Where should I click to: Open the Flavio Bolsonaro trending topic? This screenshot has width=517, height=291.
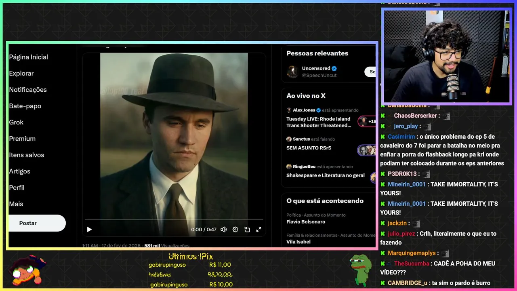pos(306,222)
